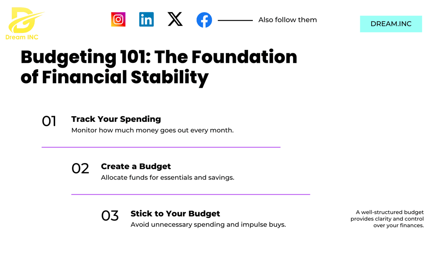Select the 'Track Your Spending' heading

pyautogui.click(x=116, y=119)
